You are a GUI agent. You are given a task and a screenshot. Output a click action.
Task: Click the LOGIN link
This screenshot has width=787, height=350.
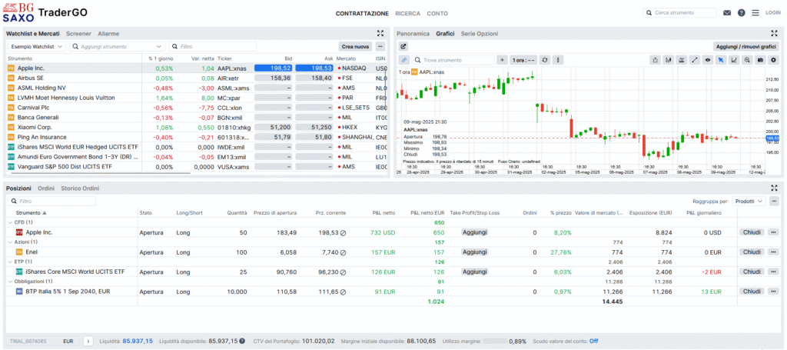click(772, 13)
